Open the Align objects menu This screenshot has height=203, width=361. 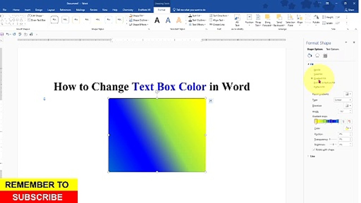[x=300, y=20]
